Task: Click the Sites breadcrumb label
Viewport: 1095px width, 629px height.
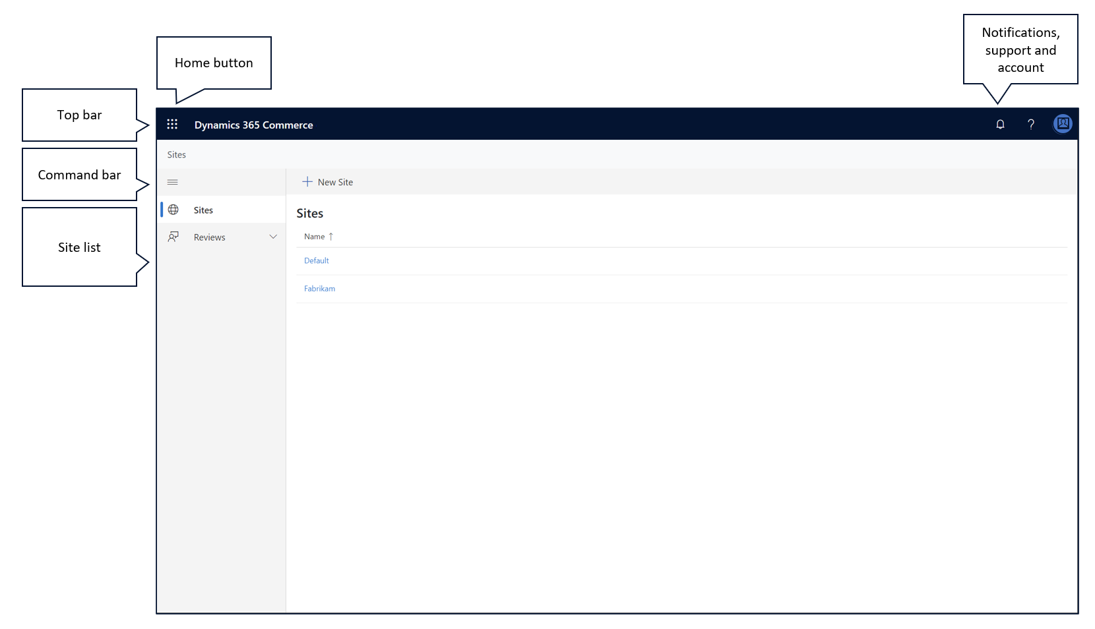Action: point(176,154)
